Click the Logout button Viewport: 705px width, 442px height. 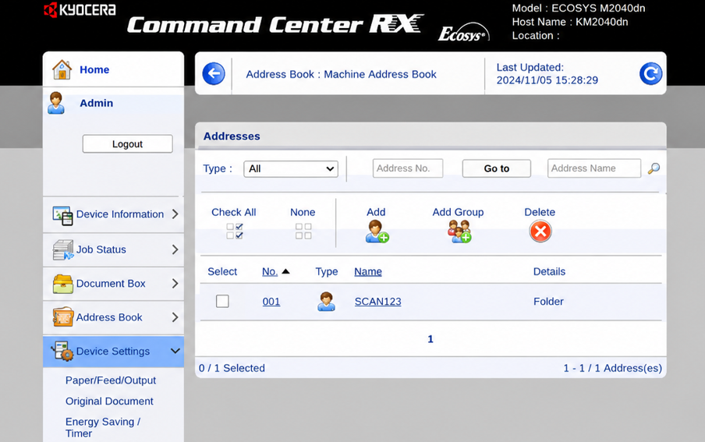tap(128, 144)
